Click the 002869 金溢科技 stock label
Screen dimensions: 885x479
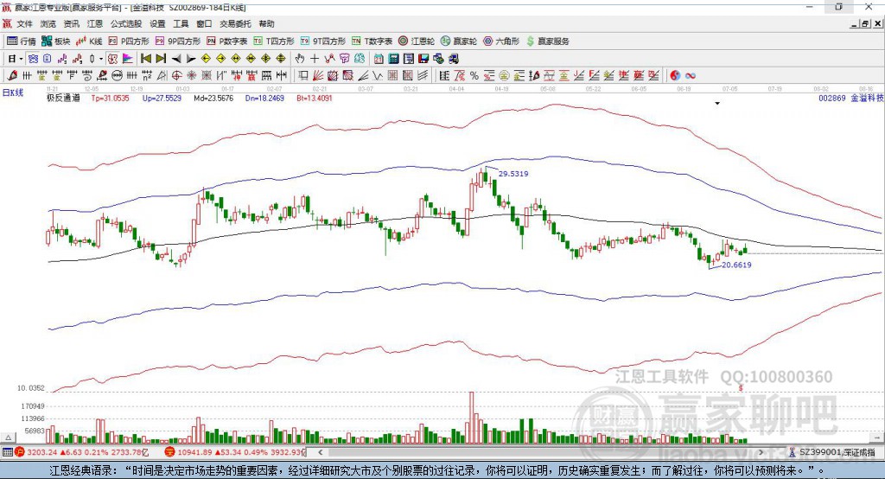[x=850, y=99]
